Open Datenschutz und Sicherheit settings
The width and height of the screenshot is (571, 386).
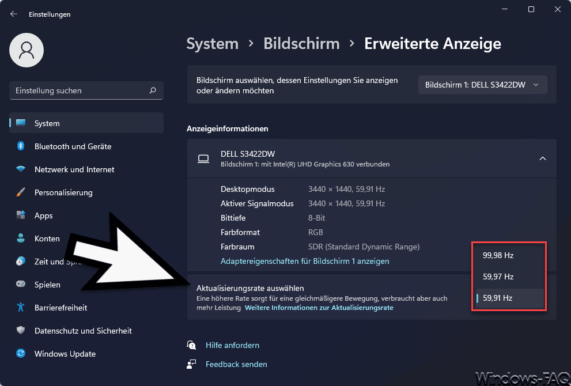(86, 330)
